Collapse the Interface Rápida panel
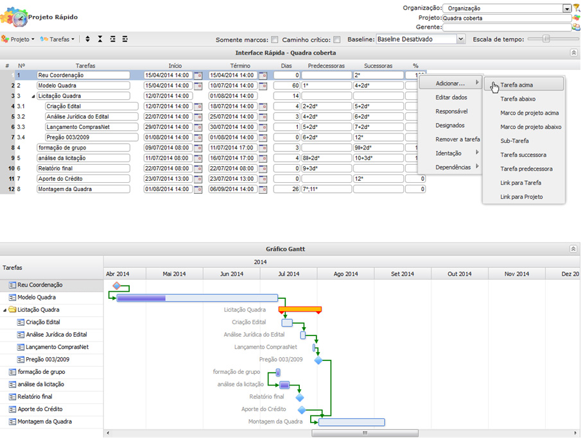The height and width of the screenshot is (438, 583). tap(574, 53)
